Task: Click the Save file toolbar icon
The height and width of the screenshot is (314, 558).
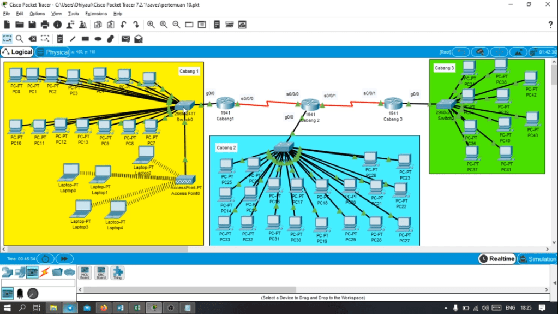Action: [x=32, y=25]
